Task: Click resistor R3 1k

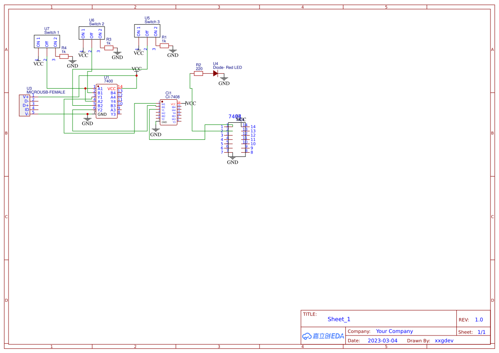Action: coord(109,47)
